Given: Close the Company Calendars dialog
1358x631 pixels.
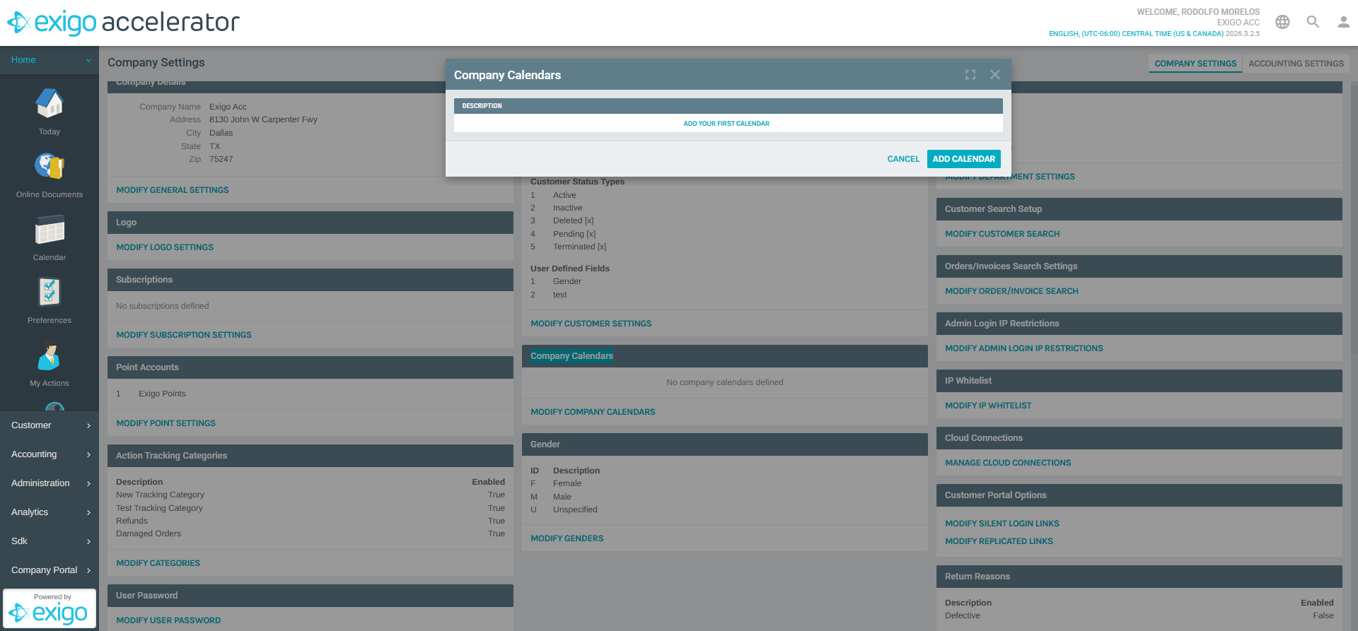Looking at the screenshot, I should (x=995, y=75).
